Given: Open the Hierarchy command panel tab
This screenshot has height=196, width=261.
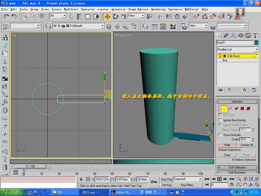Looking at the screenshot, I should pos(233,35).
